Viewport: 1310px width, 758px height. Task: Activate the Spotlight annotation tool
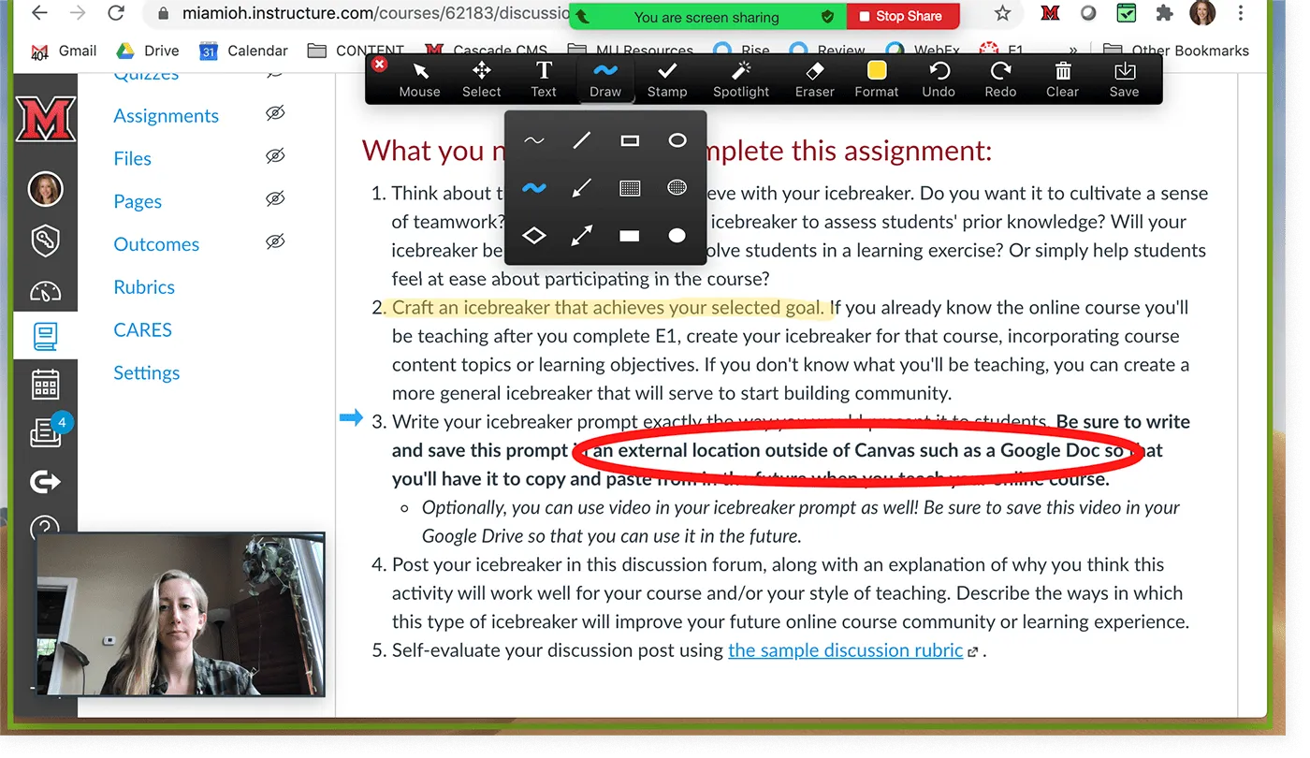(x=740, y=79)
